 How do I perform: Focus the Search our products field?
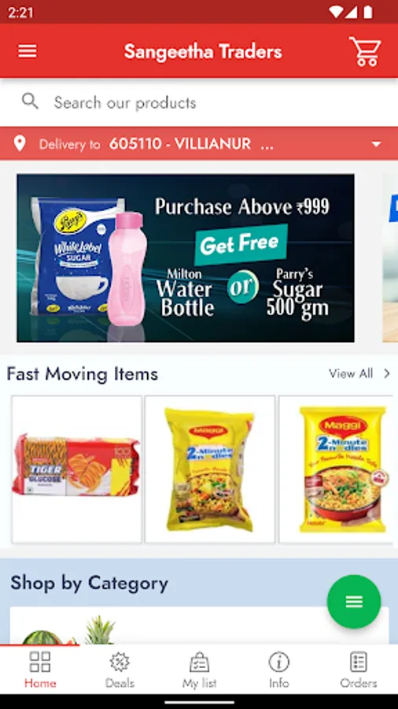click(x=199, y=102)
